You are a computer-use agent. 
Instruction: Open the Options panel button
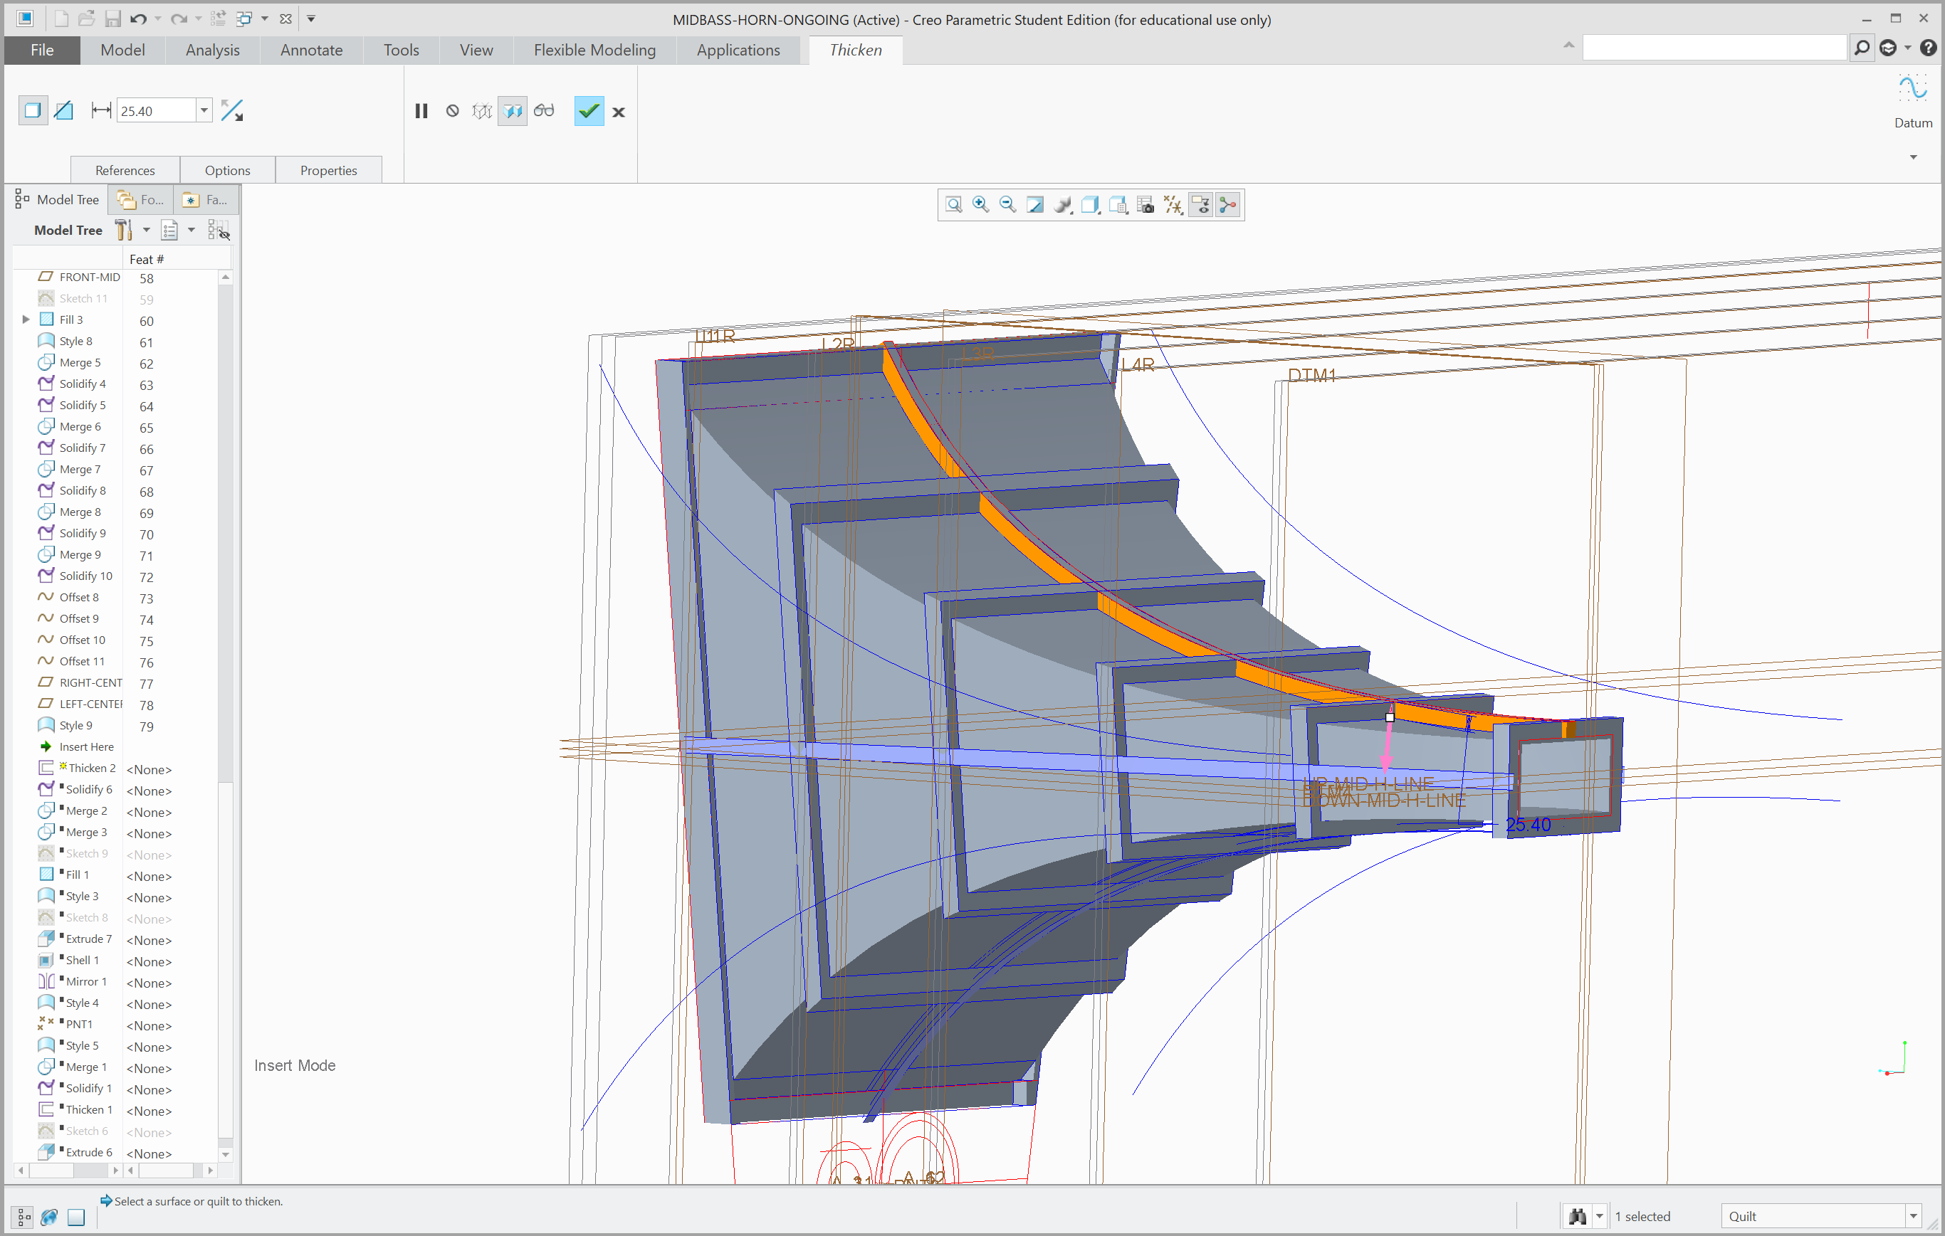pyautogui.click(x=228, y=170)
